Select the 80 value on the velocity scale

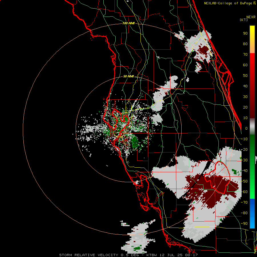(x=245, y=44)
